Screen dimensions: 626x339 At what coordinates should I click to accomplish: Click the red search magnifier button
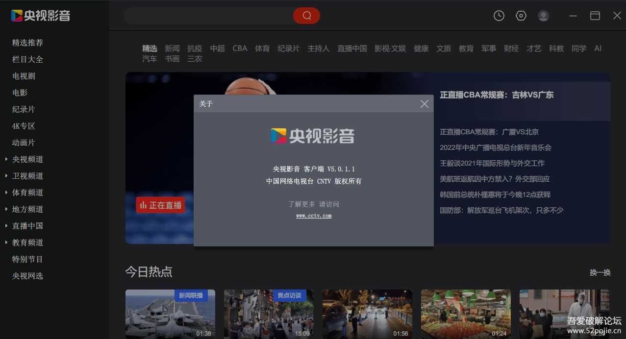click(306, 16)
